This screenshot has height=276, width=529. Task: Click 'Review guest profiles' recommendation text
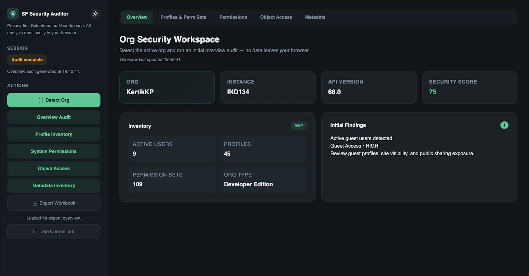click(x=402, y=154)
